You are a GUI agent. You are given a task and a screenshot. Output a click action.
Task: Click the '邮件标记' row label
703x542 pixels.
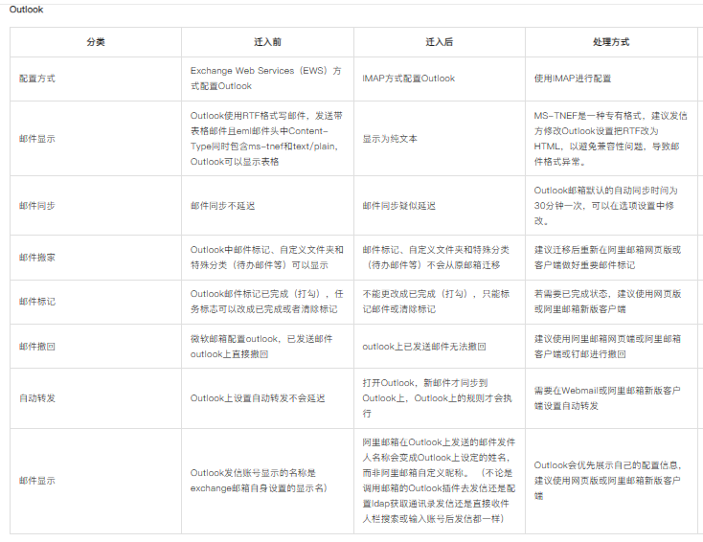pyautogui.click(x=37, y=302)
